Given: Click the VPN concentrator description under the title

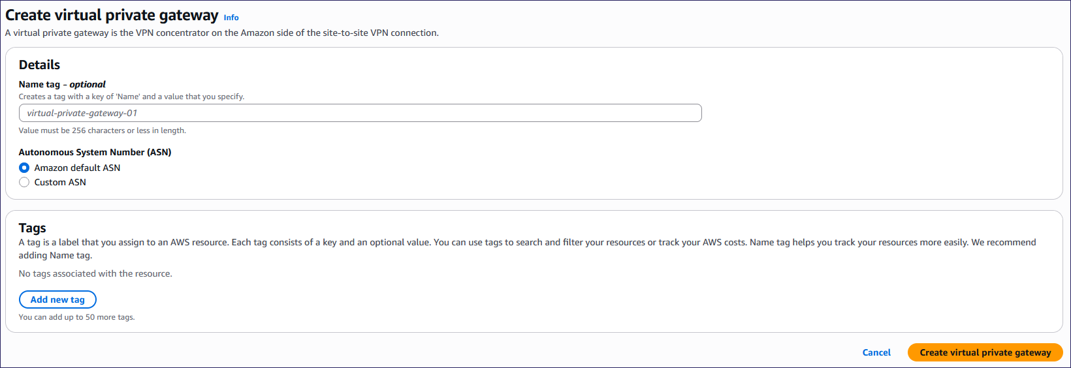Looking at the screenshot, I should [222, 33].
